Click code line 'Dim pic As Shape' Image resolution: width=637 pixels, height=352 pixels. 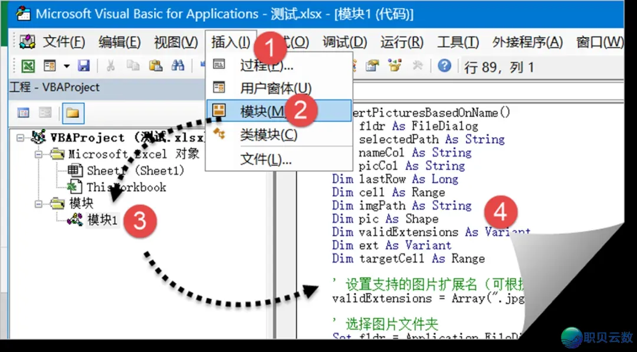pos(385,219)
